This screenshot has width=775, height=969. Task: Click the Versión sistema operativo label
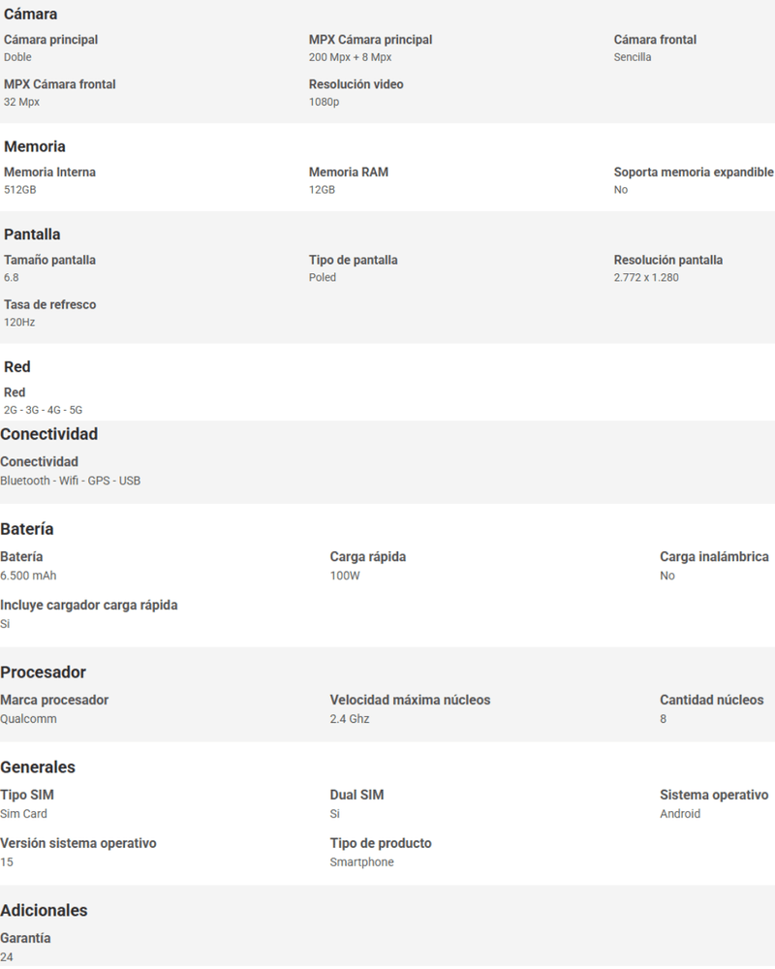tap(77, 844)
